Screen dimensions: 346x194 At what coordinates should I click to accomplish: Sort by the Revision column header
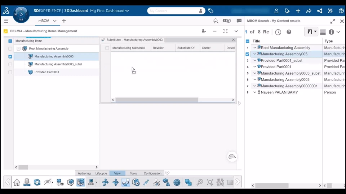tap(159, 48)
